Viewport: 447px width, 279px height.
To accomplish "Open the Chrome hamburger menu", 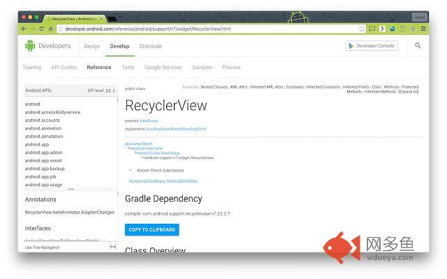I will pyautogui.click(x=423, y=29).
